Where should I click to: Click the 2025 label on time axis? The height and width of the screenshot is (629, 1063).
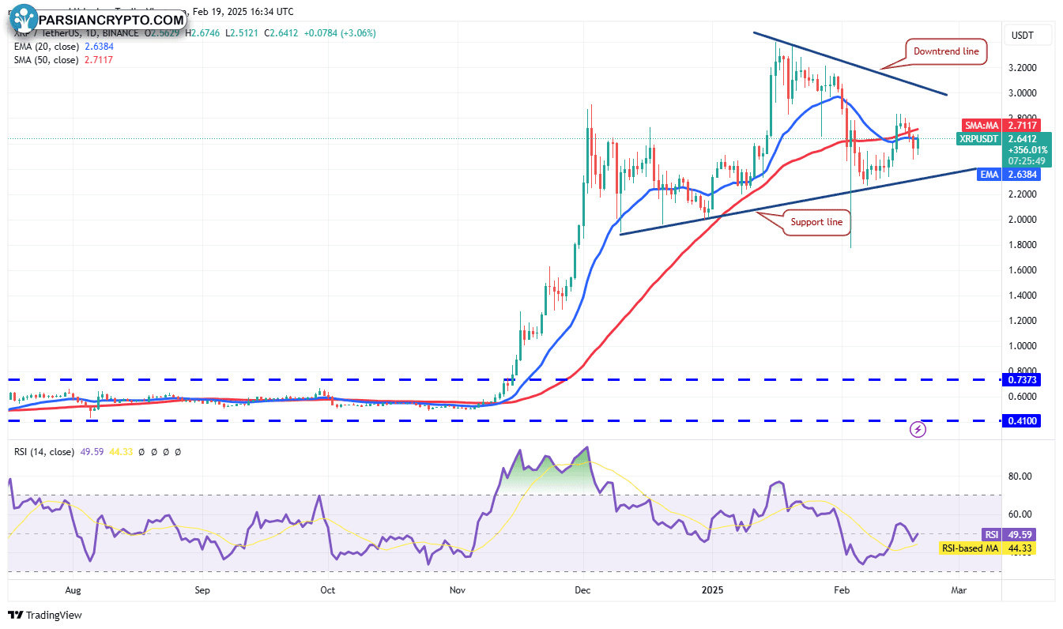713,590
